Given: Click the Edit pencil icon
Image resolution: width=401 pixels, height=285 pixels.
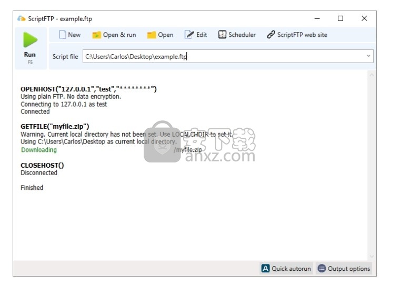Looking at the screenshot, I should point(189,35).
